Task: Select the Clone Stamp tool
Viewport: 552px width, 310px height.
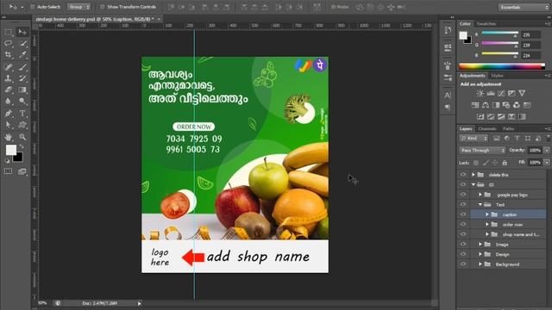Action: point(8,78)
